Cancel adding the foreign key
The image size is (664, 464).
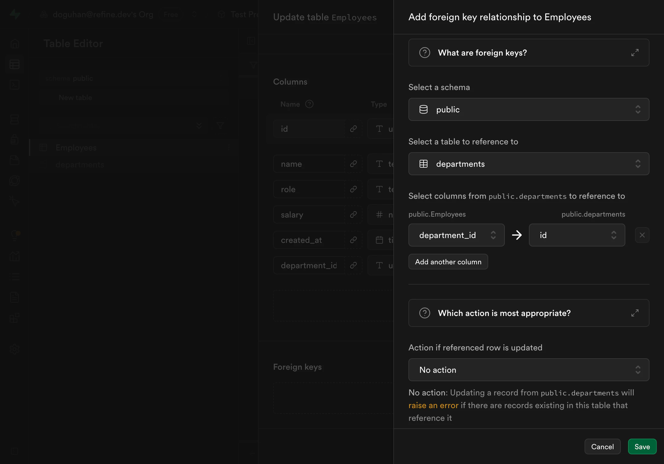(602, 446)
